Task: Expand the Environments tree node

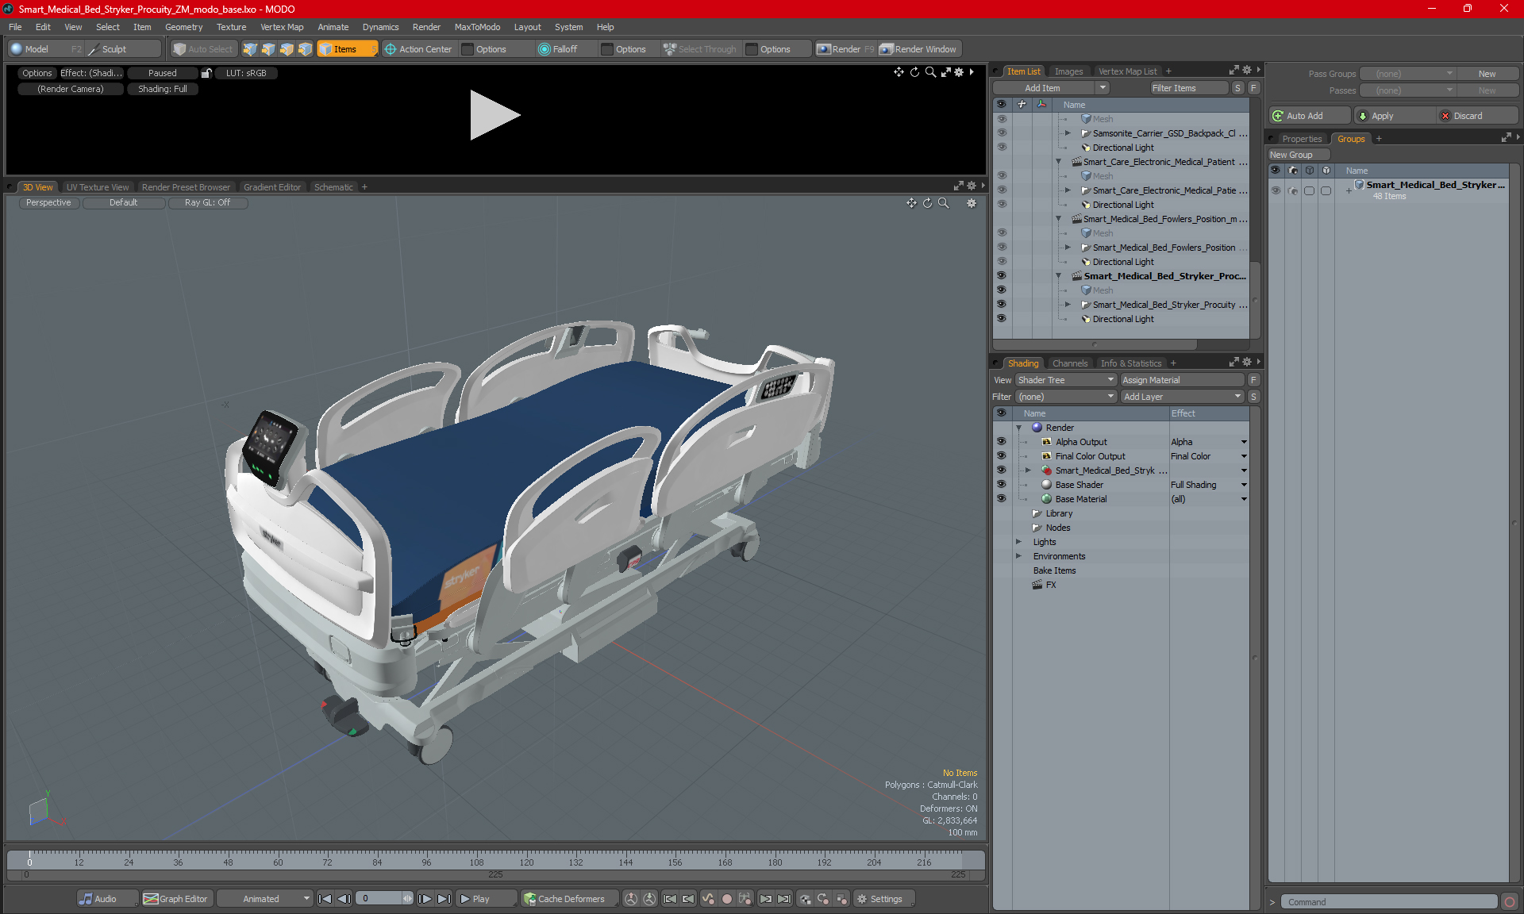Action: click(x=1019, y=556)
